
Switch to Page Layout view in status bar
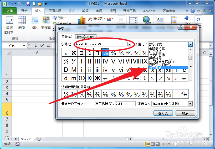pyautogui.click(x=153, y=144)
